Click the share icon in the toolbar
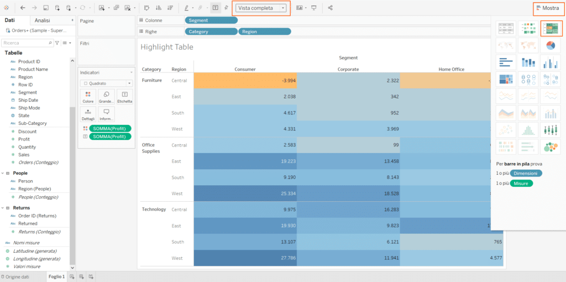 click(x=330, y=8)
